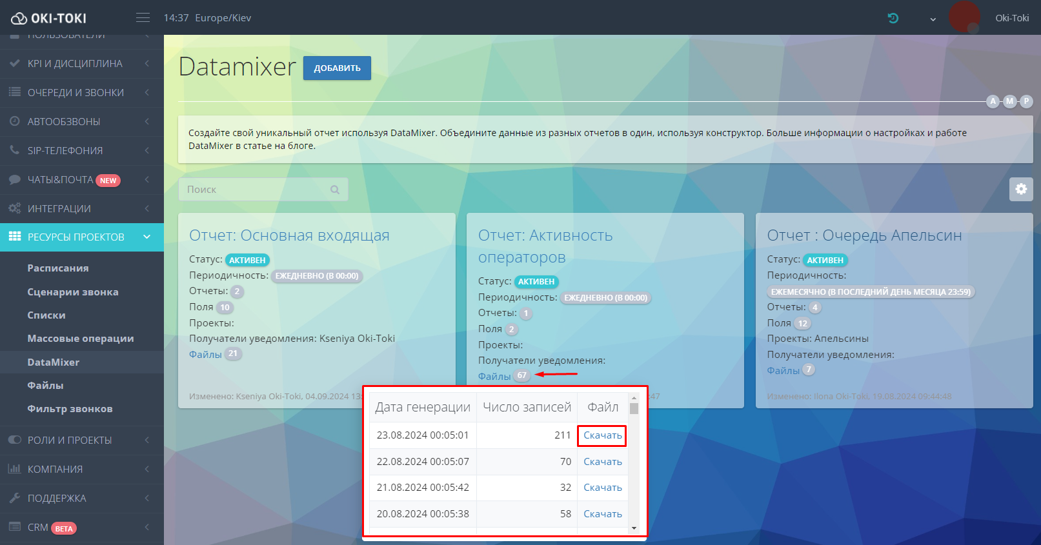Expand the Чаты&Почта menu chevron
The width and height of the screenshot is (1041, 545).
tap(147, 179)
